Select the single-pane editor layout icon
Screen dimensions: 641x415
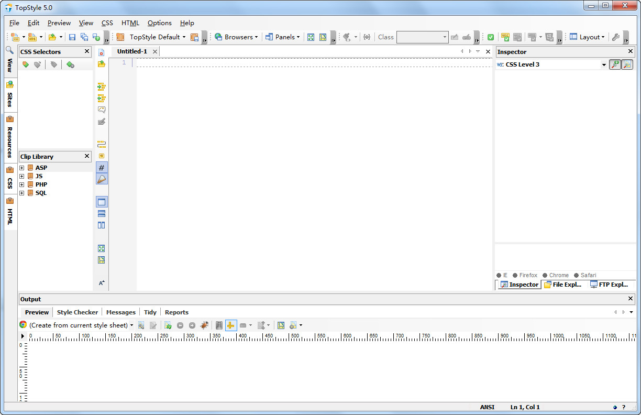coord(102,202)
